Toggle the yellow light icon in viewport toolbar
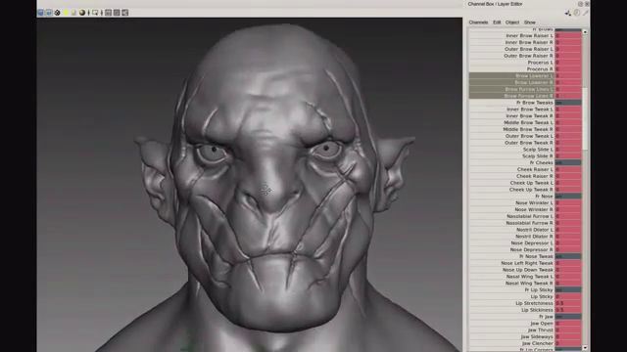This screenshot has width=627, height=352. (66, 13)
